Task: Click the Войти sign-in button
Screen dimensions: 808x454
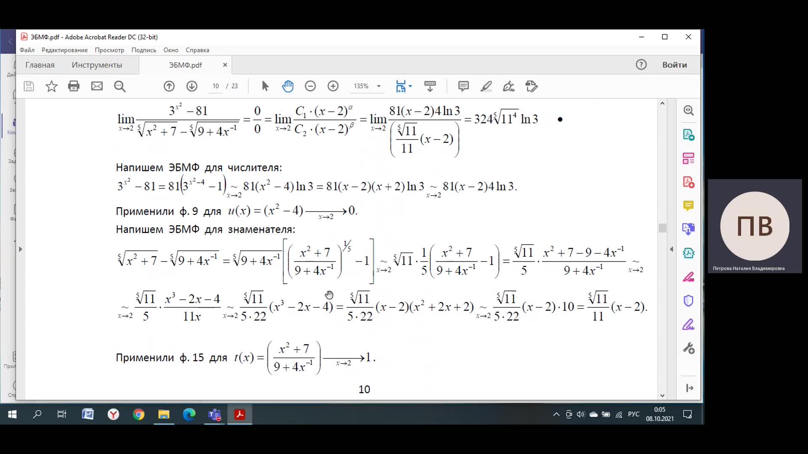Action: coord(674,65)
